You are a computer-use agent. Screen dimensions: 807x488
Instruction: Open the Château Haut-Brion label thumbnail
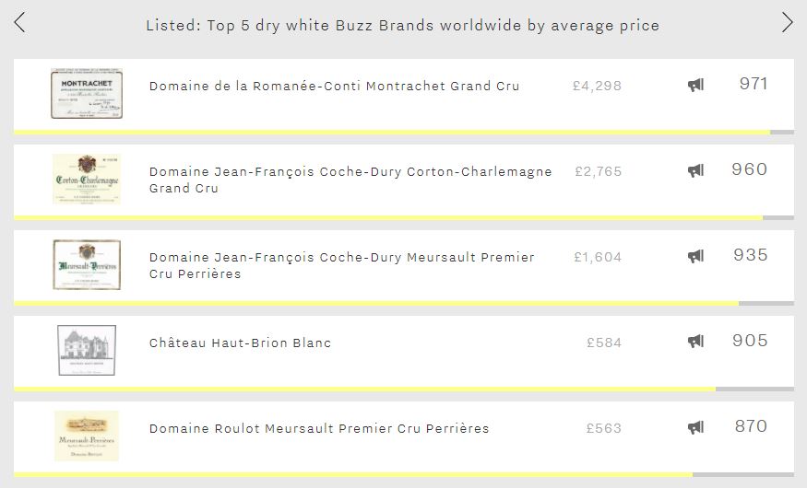[x=87, y=350]
